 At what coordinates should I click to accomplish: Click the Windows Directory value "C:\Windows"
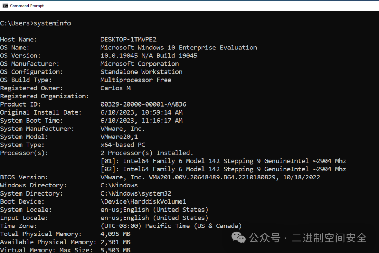(119, 185)
